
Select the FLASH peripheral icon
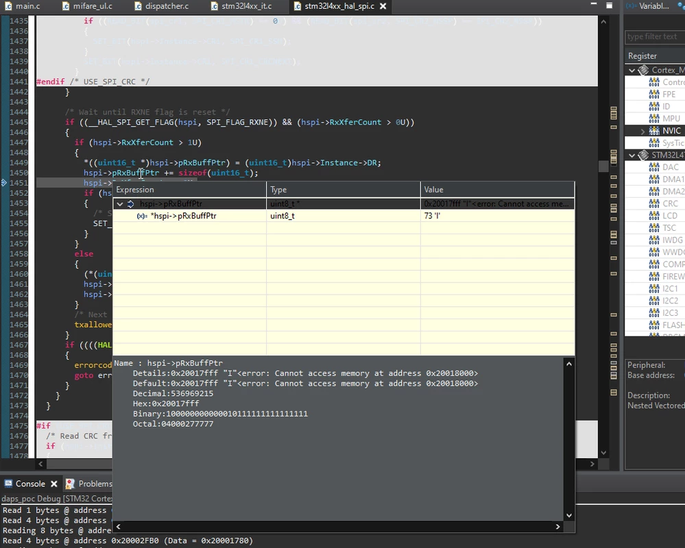point(654,325)
